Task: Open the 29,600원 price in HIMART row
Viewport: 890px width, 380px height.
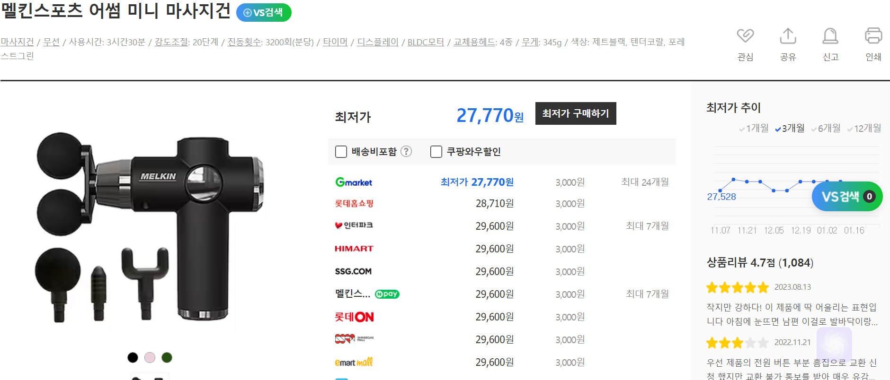Action: [495, 249]
